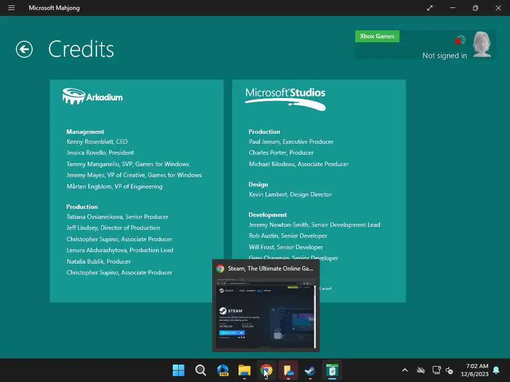Open network settings from tray display icon
The height and width of the screenshot is (382, 510).
click(436, 370)
